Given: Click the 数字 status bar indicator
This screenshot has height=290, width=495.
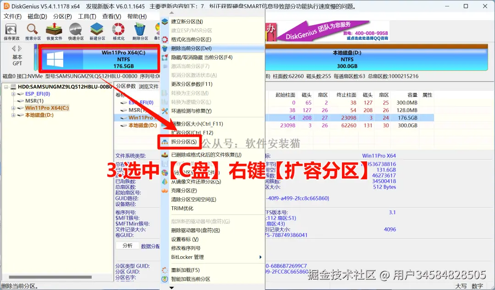Looking at the screenshot, I should click(477, 286).
